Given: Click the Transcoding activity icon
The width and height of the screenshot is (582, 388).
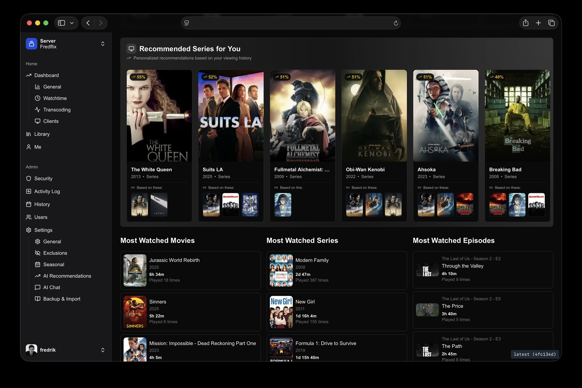Looking at the screenshot, I should click(38, 110).
